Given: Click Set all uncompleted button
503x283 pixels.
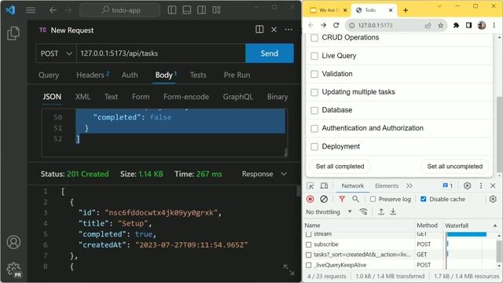Looking at the screenshot, I should click(x=455, y=166).
